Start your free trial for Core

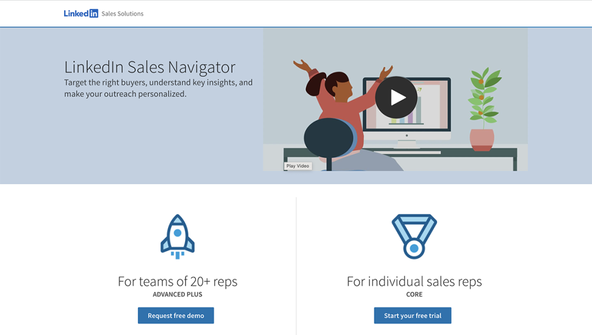[x=412, y=315]
